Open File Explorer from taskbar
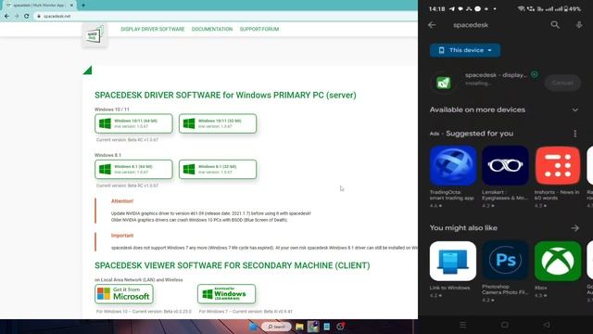 coord(299,327)
